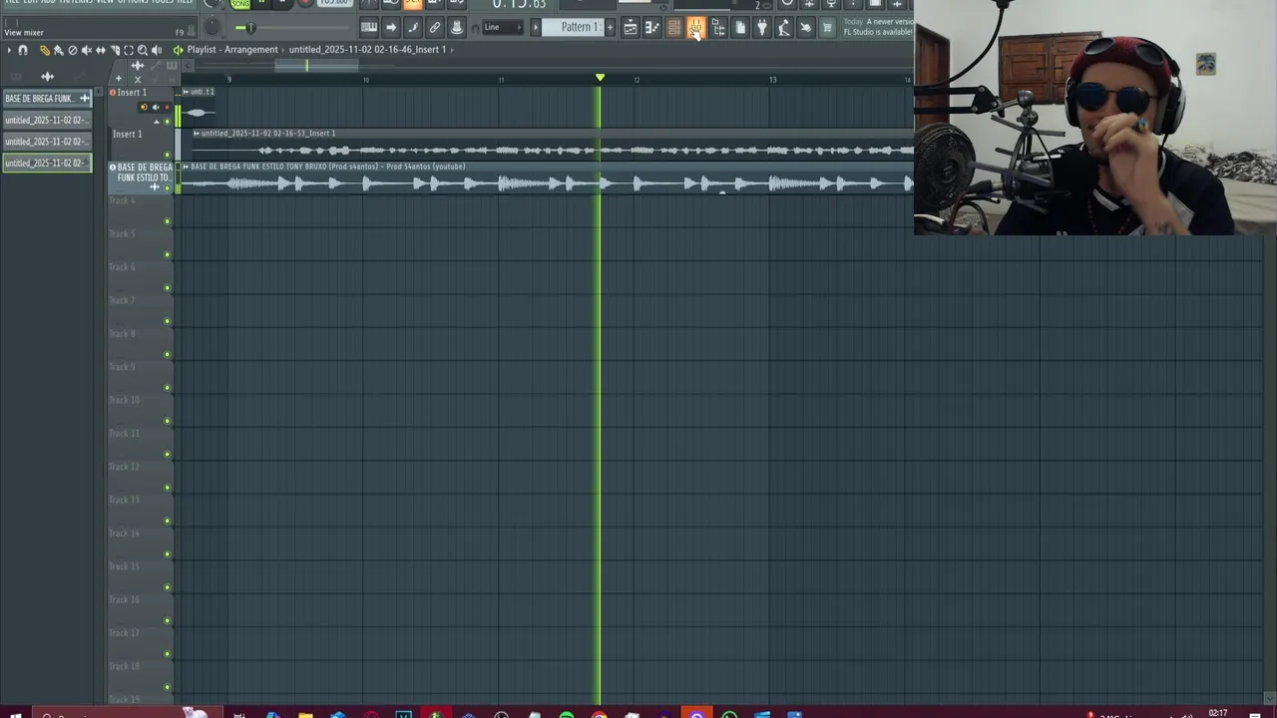Toggle the typing keyboard to piano icon

(369, 27)
